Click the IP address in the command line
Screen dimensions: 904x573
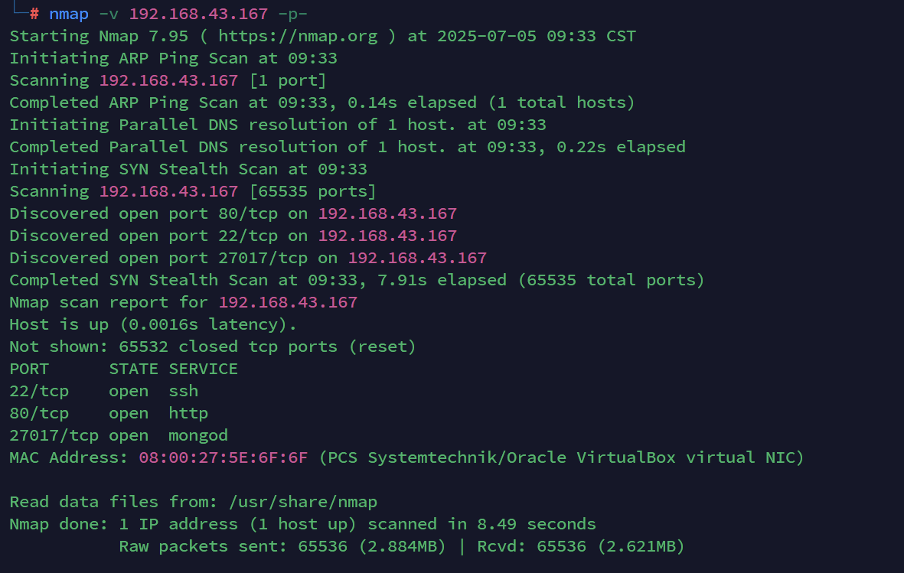click(x=197, y=14)
